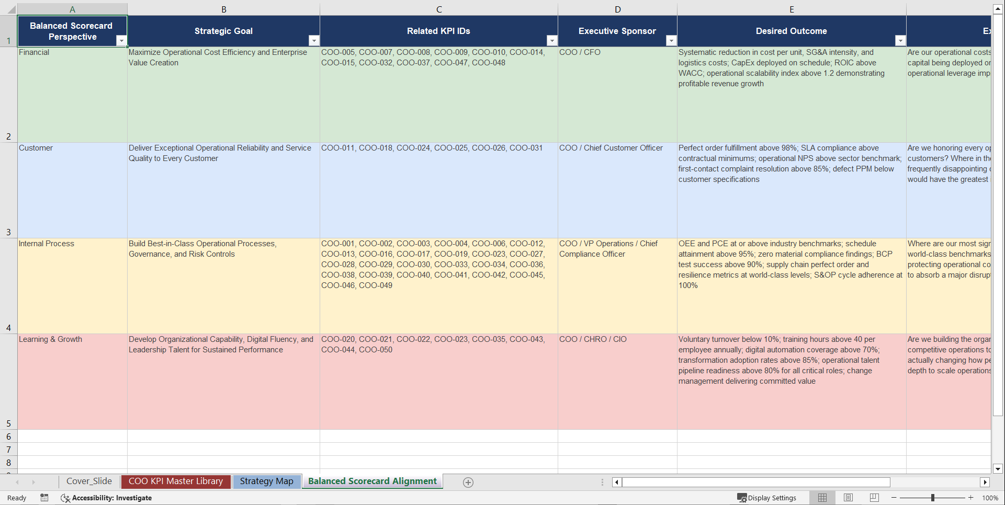1005x505 pixels.
Task: Zoom out with the minus button
Action: tap(894, 498)
